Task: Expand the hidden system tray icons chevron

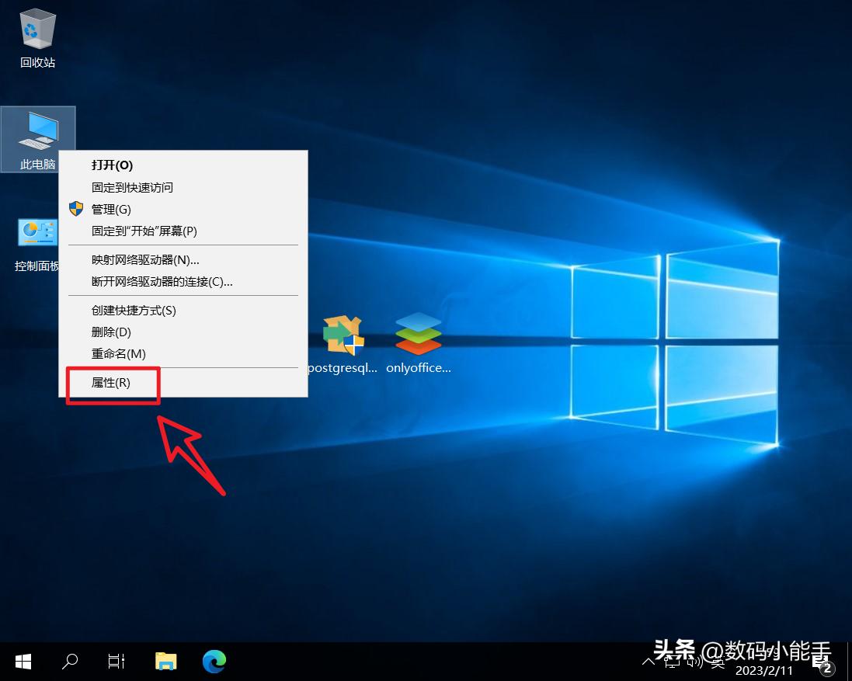Action: point(649,662)
